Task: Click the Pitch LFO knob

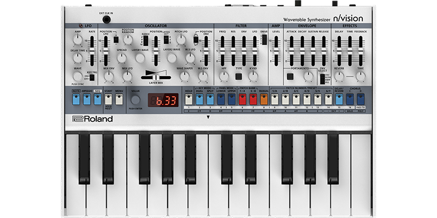Action: 181,40
